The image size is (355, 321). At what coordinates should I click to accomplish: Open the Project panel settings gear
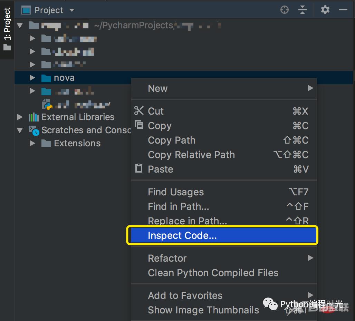click(x=325, y=10)
